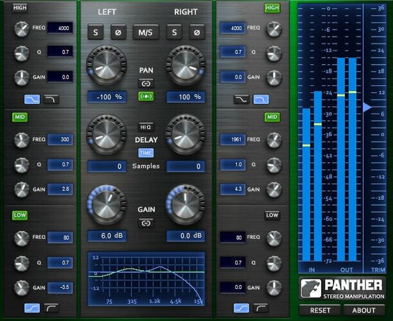Click the TRIM slider arrow handle
393x321 pixels.
pyautogui.click(x=367, y=107)
